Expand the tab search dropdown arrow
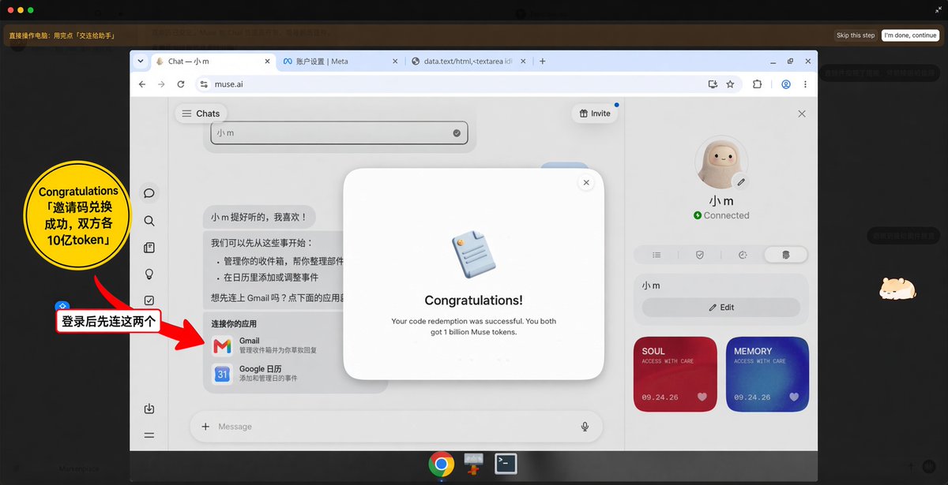 click(x=140, y=61)
